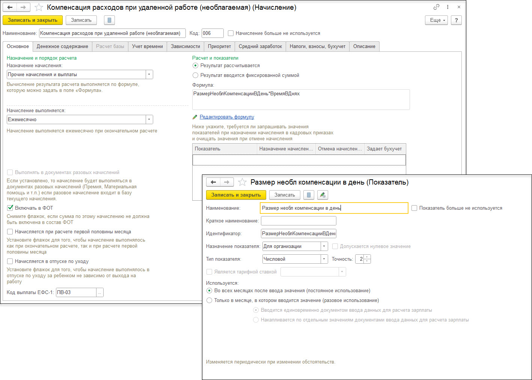Open the Средний заработок tab
Viewport: 532px width, 380px height.
[261, 47]
